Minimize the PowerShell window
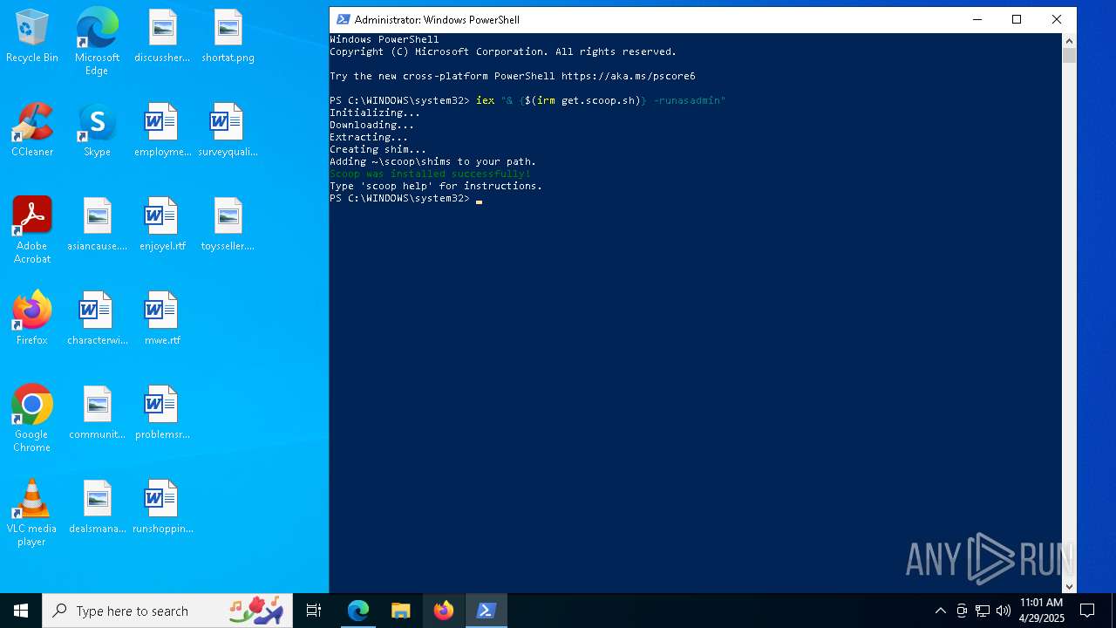The image size is (1116, 628). click(x=976, y=19)
